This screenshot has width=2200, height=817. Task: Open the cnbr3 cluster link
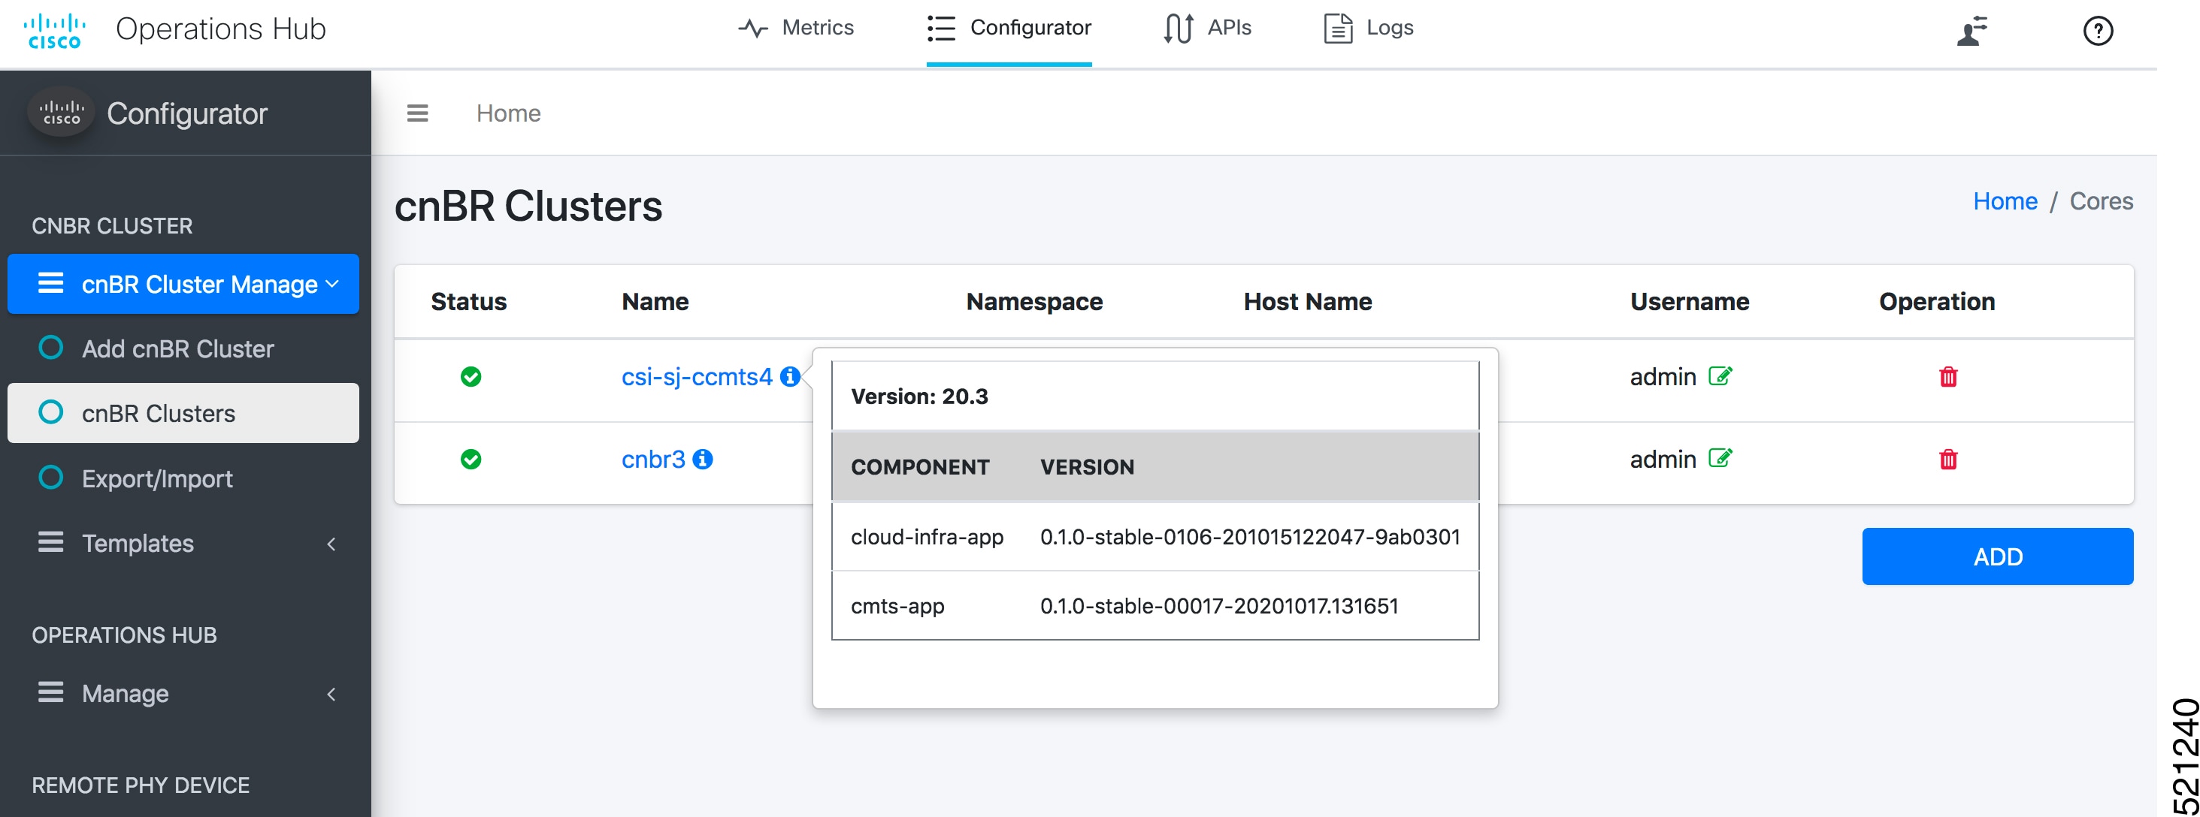click(x=653, y=459)
